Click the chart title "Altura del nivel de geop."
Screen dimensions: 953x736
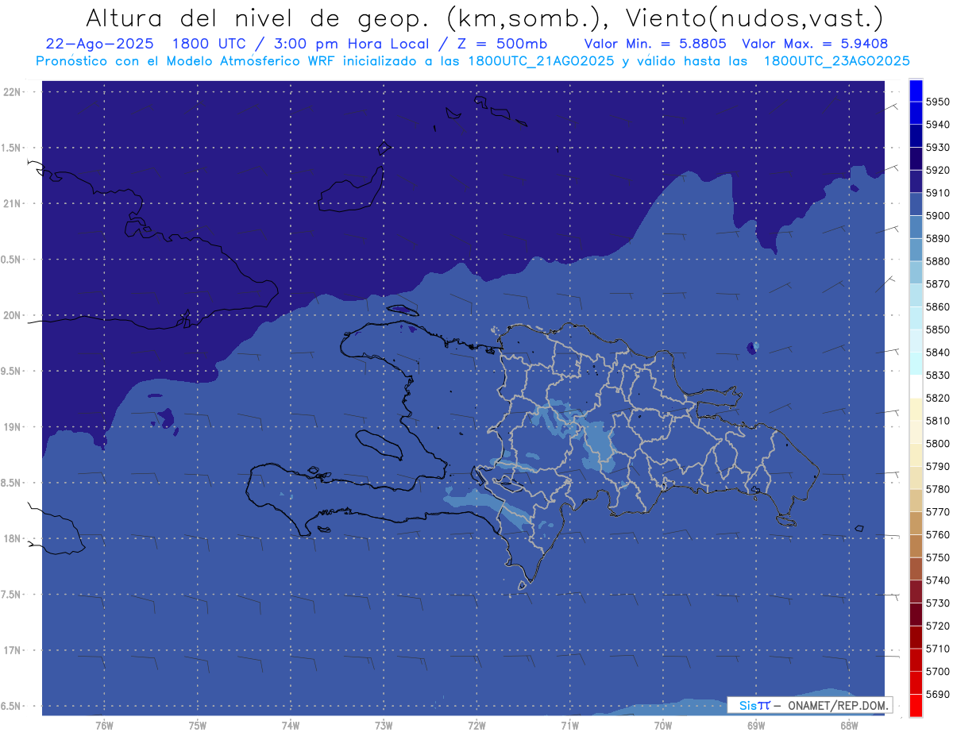[x=257, y=18]
